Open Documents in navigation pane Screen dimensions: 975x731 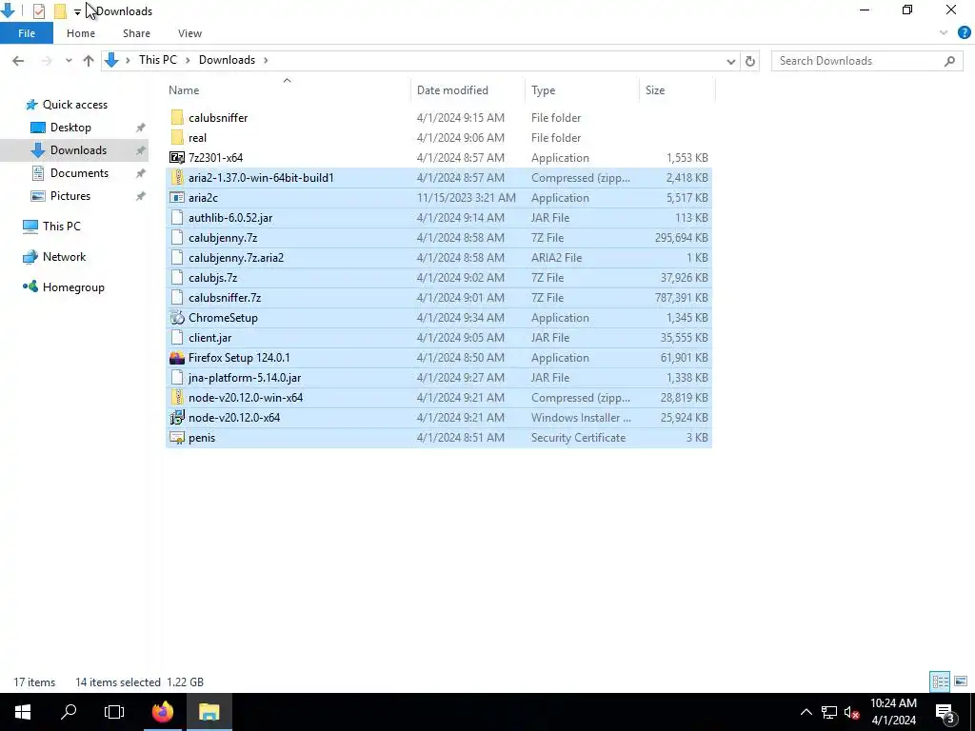point(79,173)
